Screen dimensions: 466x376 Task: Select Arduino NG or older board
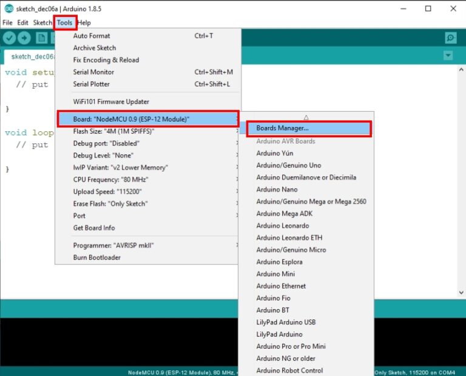tap(306, 358)
